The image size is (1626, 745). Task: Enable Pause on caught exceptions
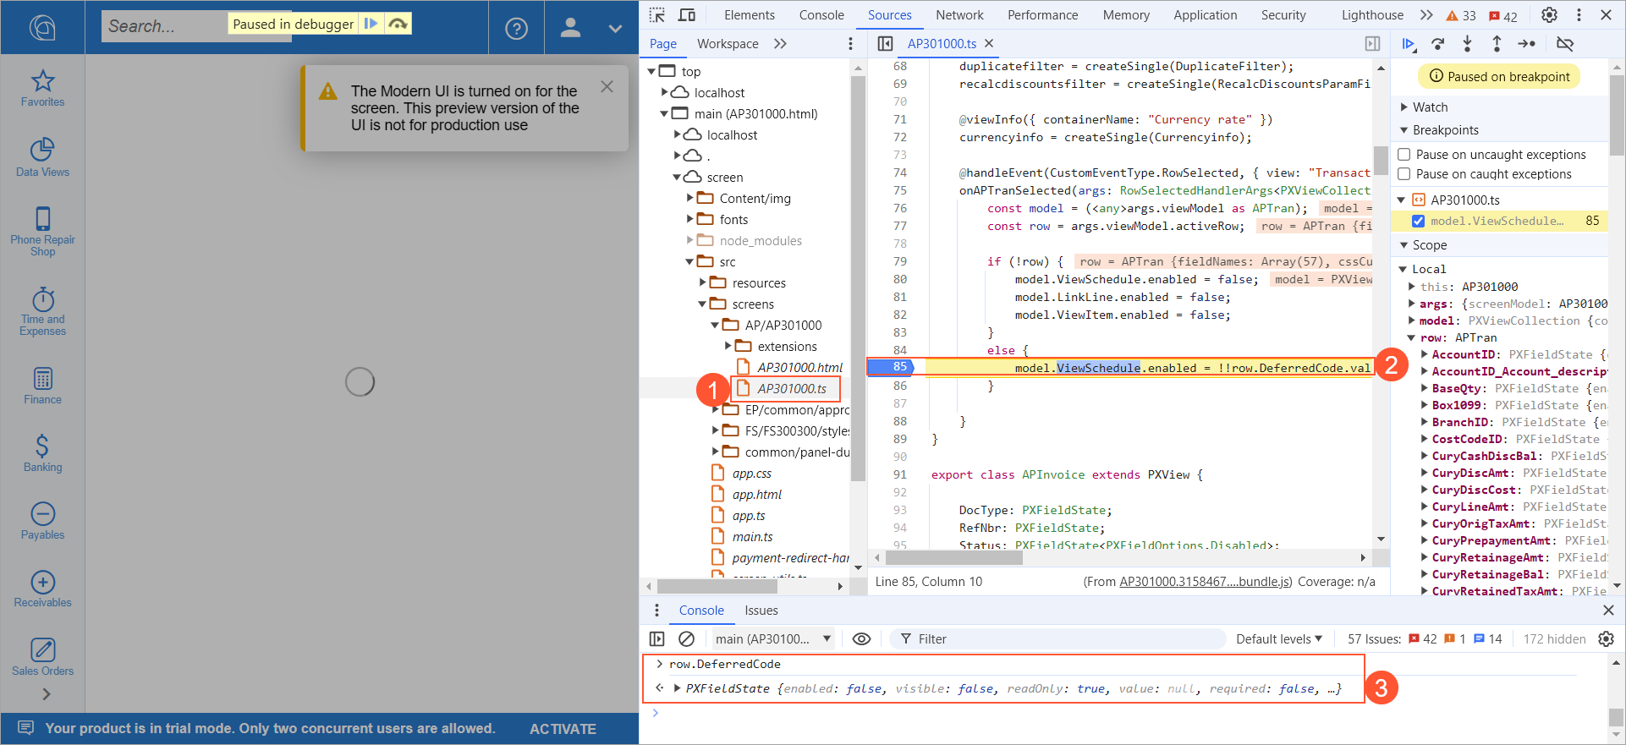click(1404, 174)
